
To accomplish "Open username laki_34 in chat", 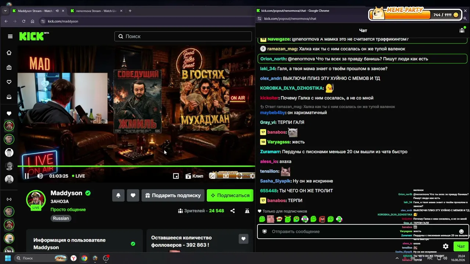I will point(268,69).
